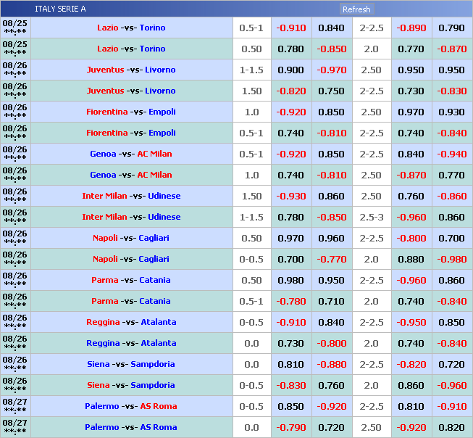Select the -0.890 odds for Lazio vs Torino
This screenshot has height=438, width=473.
click(411, 28)
